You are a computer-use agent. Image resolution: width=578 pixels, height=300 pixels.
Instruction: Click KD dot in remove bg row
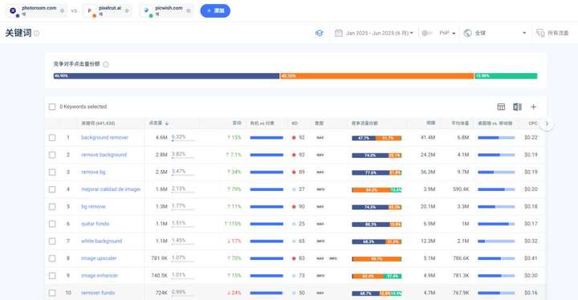(x=294, y=172)
